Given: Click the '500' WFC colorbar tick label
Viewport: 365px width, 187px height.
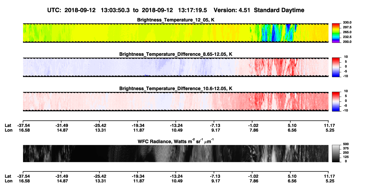Looking at the screenshot, I should (x=345, y=144).
